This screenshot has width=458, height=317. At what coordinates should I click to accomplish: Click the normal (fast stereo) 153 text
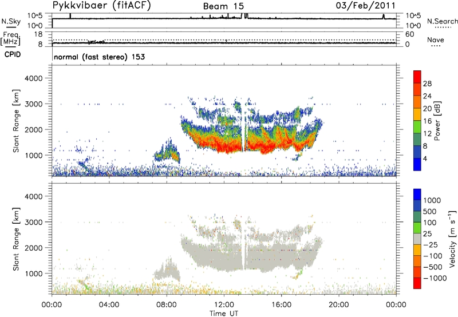pos(99,57)
